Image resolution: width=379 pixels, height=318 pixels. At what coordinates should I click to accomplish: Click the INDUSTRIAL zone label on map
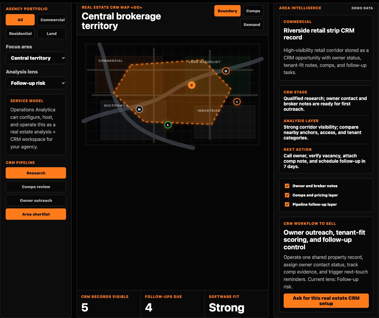pyautogui.click(x=209, y=110)
